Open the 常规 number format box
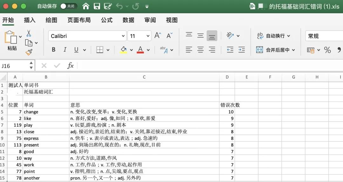 point(324,36)
